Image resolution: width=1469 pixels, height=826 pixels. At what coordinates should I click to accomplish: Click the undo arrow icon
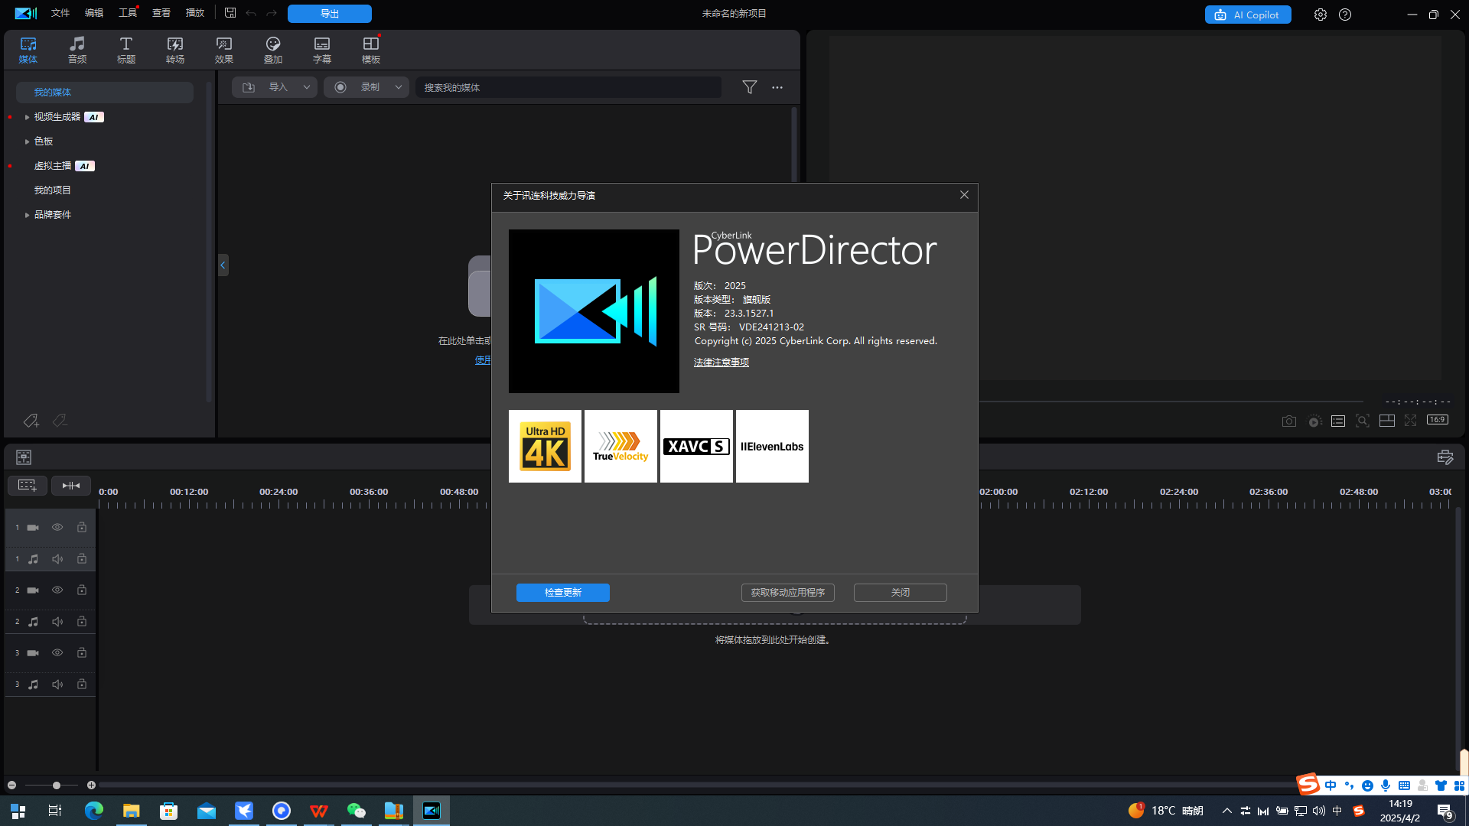tap(251, 13)
